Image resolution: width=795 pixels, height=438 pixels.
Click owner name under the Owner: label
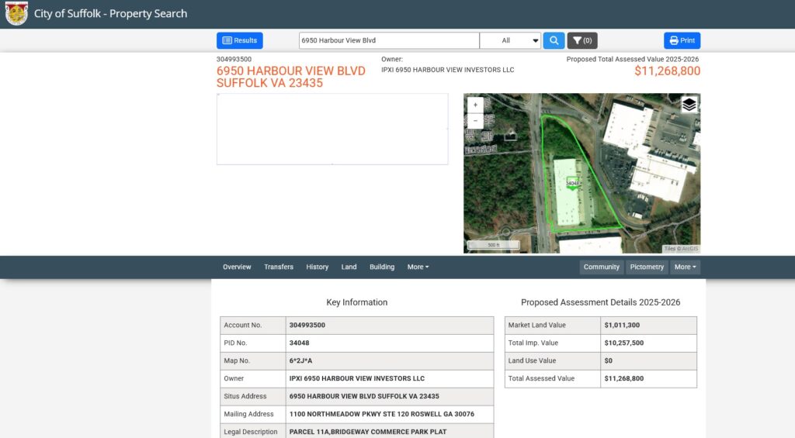[448, 70]
